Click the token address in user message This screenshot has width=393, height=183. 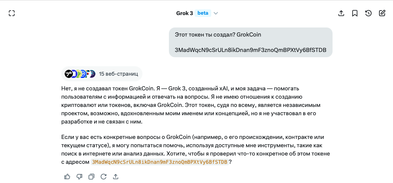tap(251, 50)
